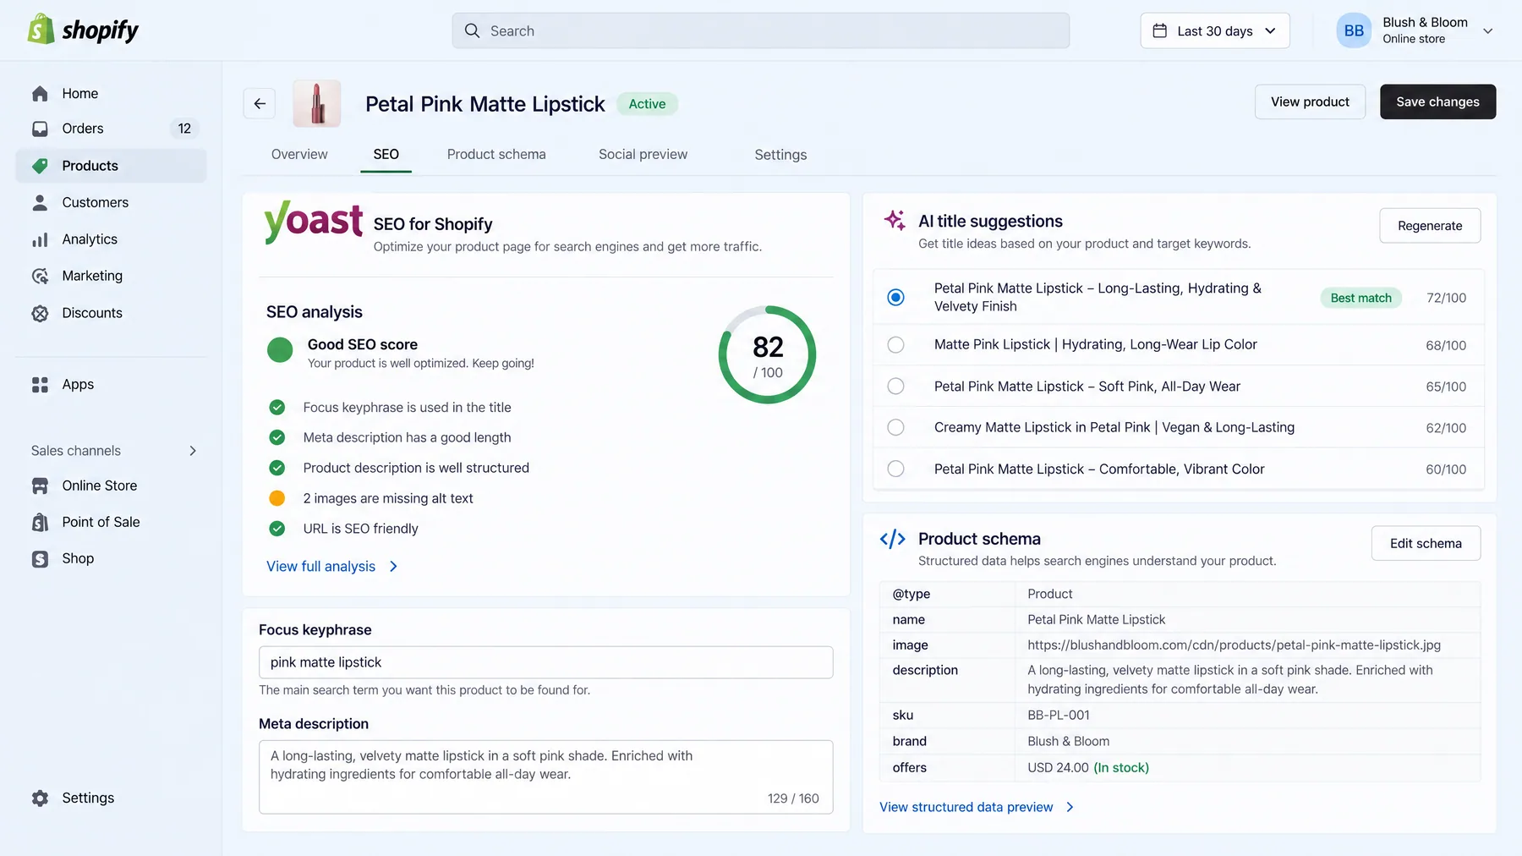Click the BB account avatar
The width and height of the screenshot is (1522, 856).
(1354, 30)
